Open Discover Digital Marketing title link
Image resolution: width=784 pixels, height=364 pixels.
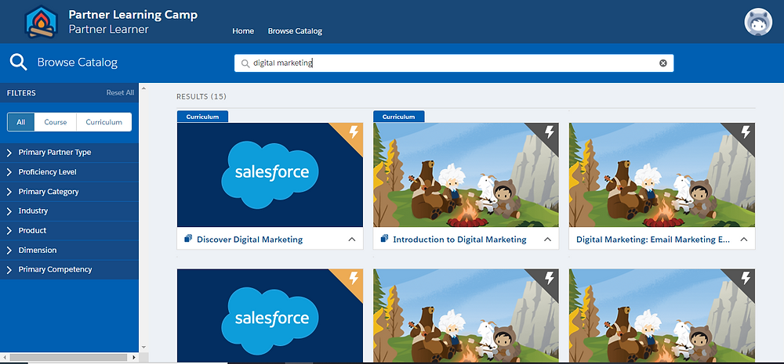[x=249, y=240]
